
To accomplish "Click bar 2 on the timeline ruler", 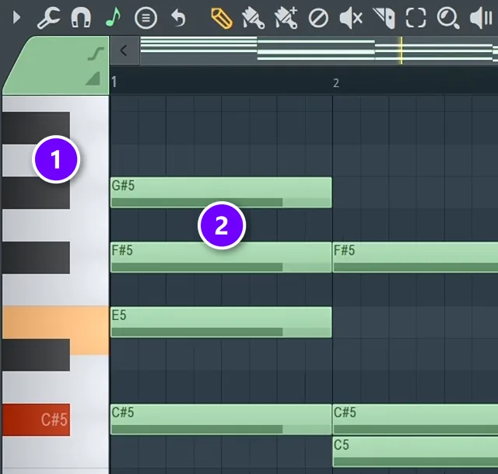I will (336, 83).
